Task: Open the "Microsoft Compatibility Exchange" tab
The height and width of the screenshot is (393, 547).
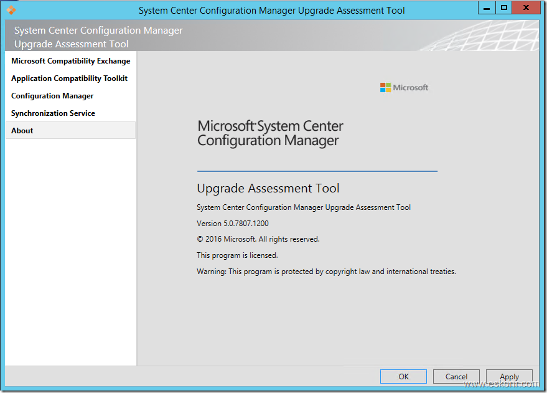Action: [70, 61]
